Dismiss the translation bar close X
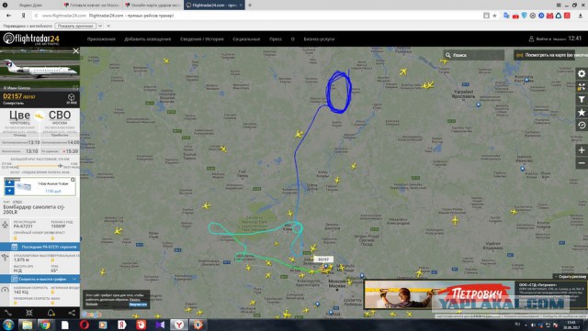This screenshot has height=331, width=588. tap(108, 26)
